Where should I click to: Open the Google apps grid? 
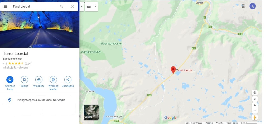coord(244,6)
